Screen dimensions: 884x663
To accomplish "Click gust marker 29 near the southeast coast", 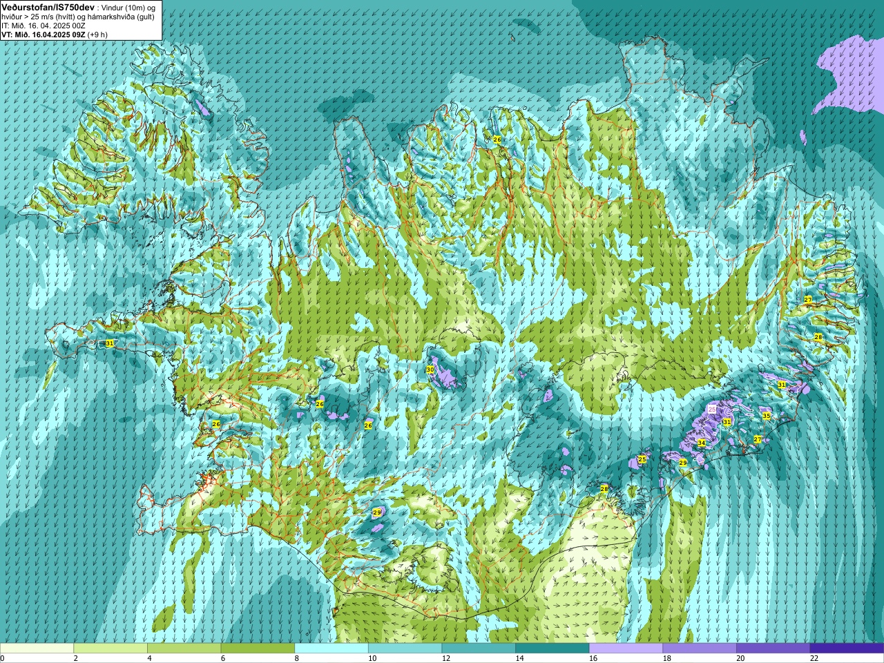I will (683, 463).
